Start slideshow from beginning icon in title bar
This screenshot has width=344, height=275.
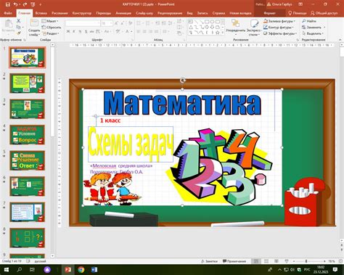click(x=33, y=4)
